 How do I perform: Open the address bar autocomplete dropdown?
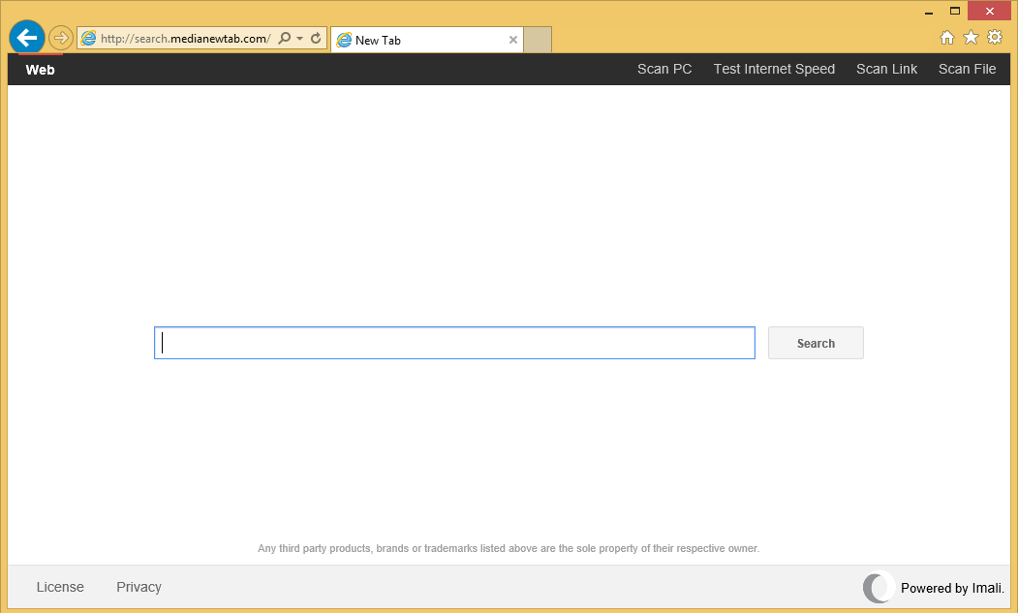point(298,37)
